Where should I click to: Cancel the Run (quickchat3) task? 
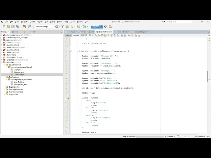pyautogui.click(x=165, y=136)
